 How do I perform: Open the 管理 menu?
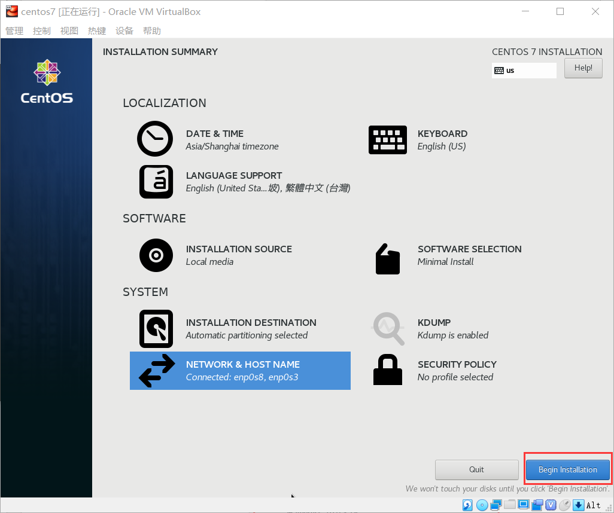pos(14,31)
